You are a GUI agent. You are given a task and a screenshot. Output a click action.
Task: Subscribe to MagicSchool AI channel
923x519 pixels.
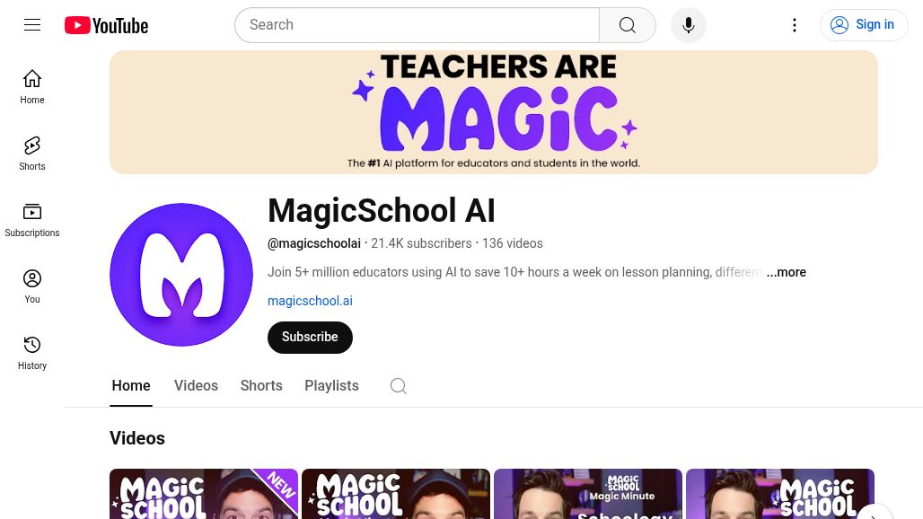[x=310, y=338]
